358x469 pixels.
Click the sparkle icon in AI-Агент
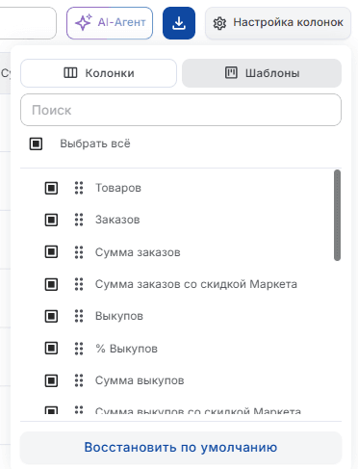84,22
